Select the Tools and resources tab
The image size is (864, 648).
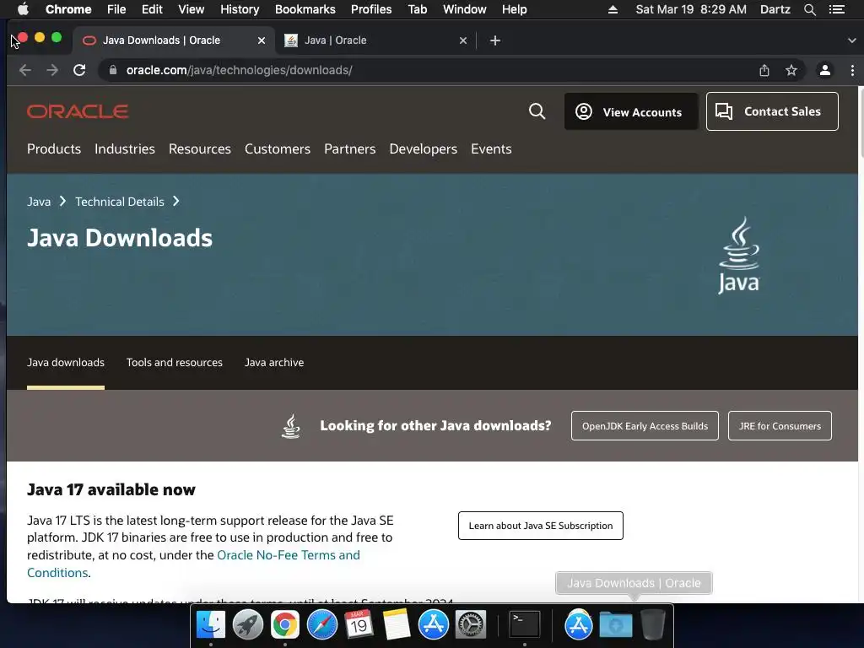point(174,362)
